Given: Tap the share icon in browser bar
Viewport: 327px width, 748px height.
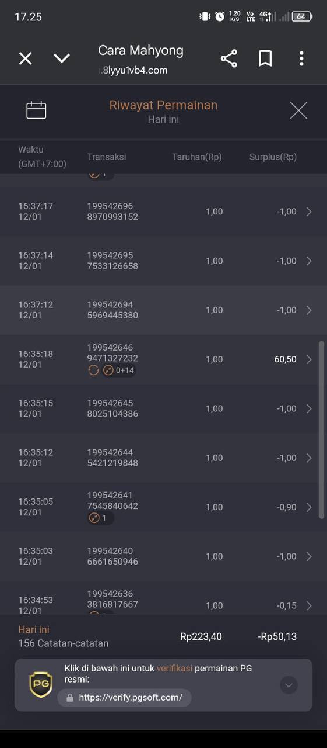Looking at the screenshot, I should pos(229,58).
